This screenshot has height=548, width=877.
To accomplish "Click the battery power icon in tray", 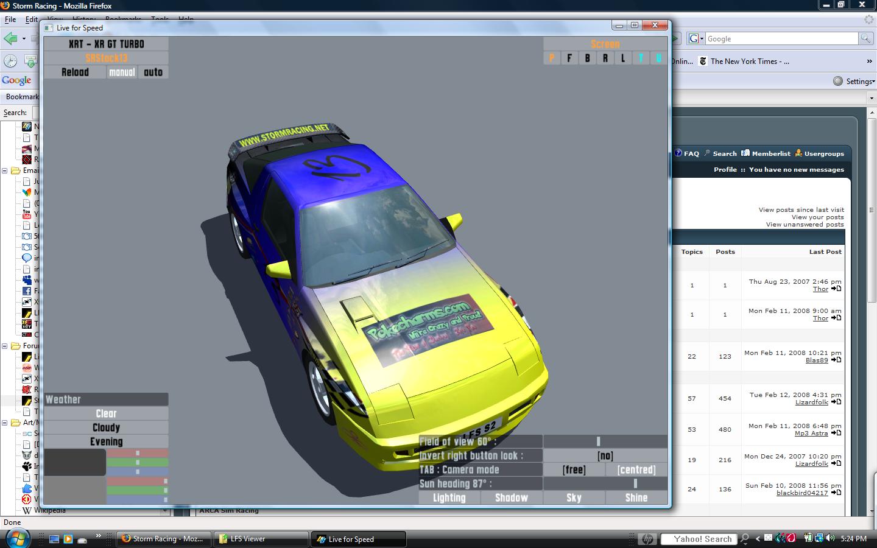I will 808,538.
